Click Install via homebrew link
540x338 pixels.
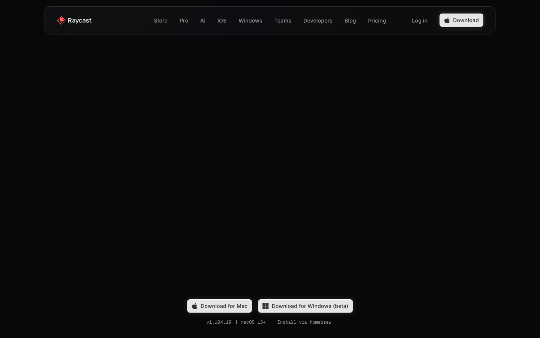coord(304,322)
